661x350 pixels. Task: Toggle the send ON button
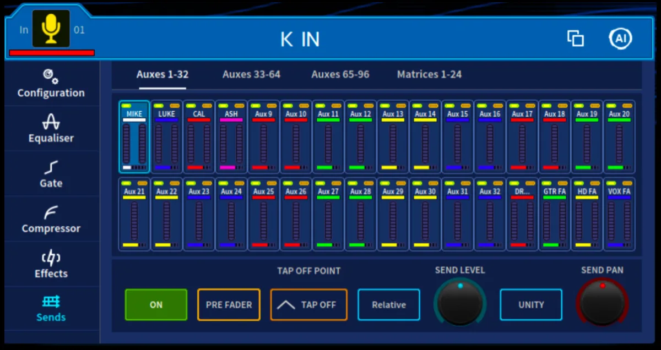click(156, 305)
